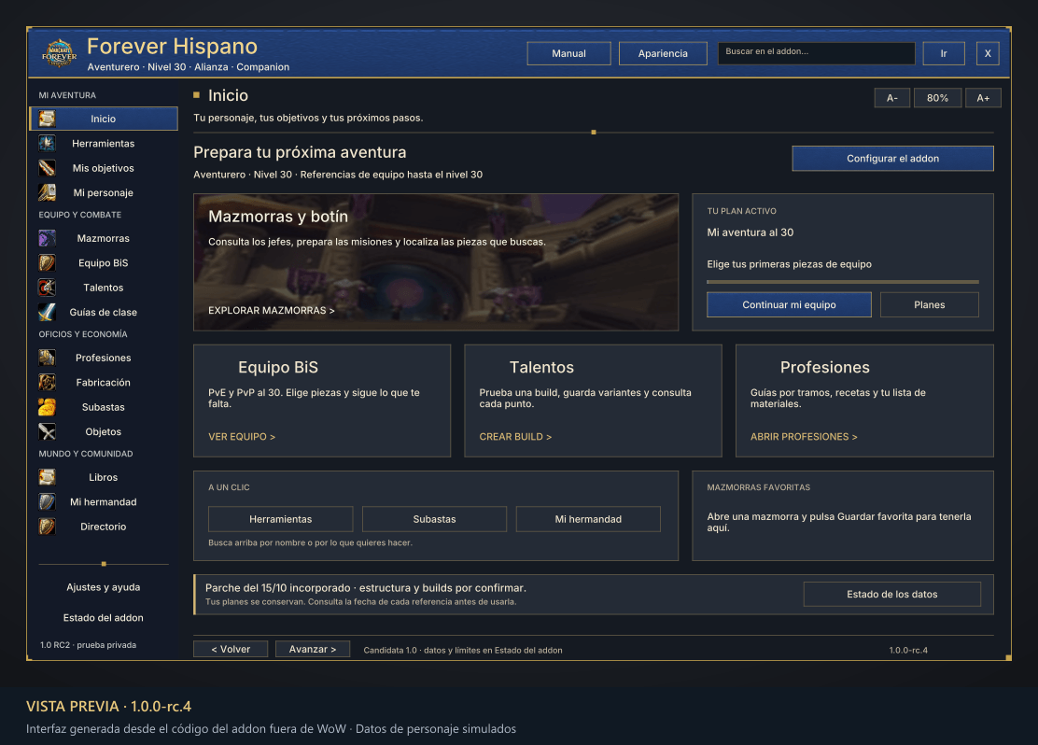
Task: Open Estado del addon in sidebar
Action: tap(104, 618)
